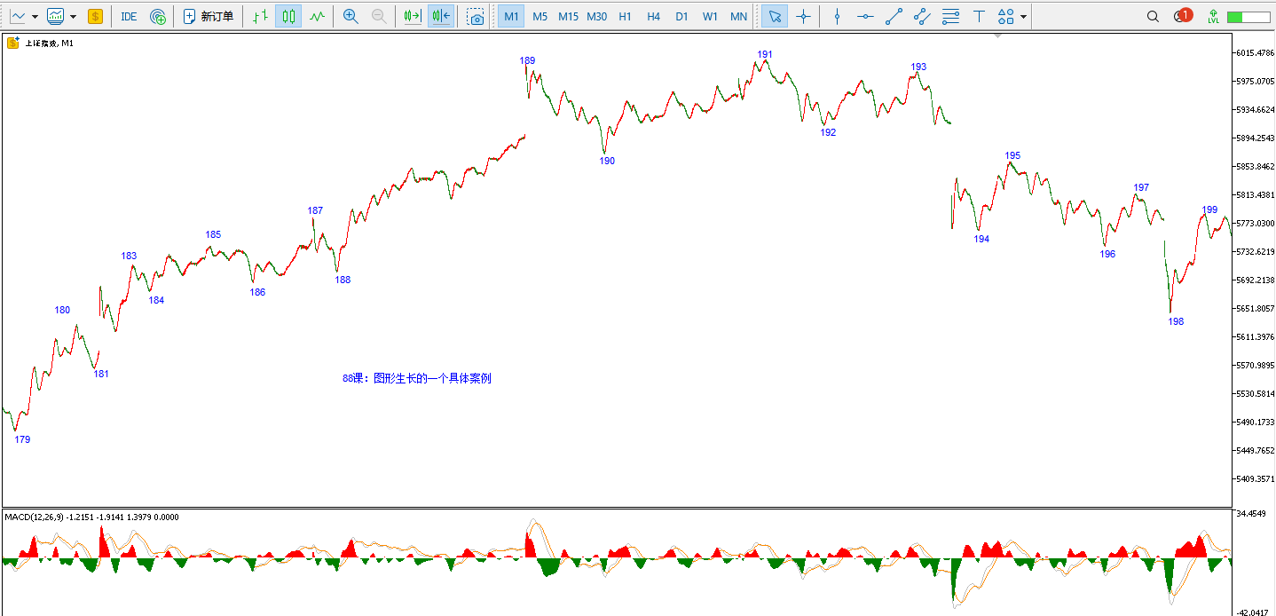Click the connection level bar indicator
Viewport: 1276px width, 616px height.
1248,16
